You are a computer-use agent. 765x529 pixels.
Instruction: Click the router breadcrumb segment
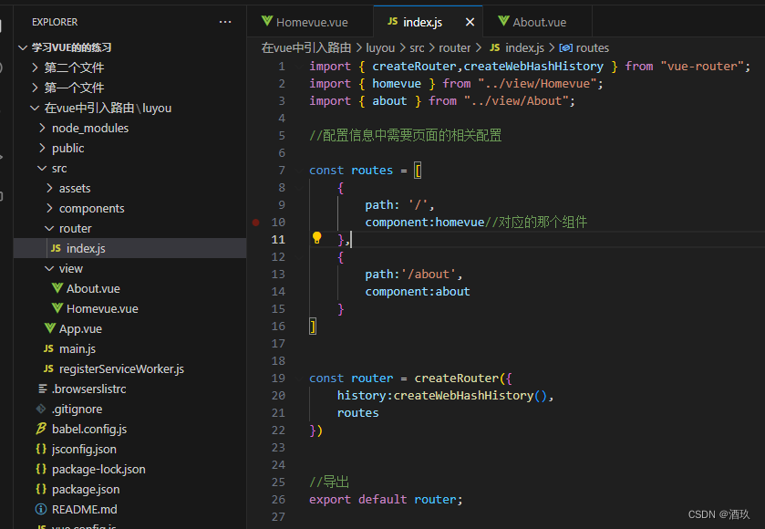(454, 47)
